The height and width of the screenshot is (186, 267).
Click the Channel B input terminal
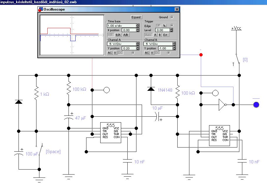click(x=168, y=53)
